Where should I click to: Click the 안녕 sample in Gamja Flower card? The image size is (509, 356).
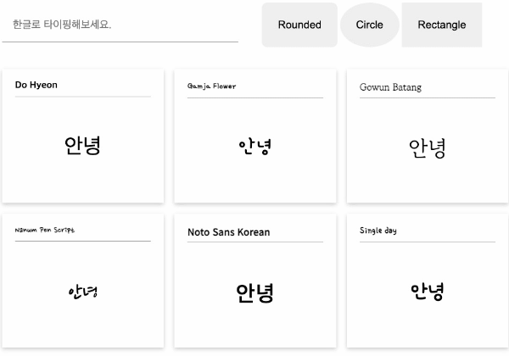(255, 147)
